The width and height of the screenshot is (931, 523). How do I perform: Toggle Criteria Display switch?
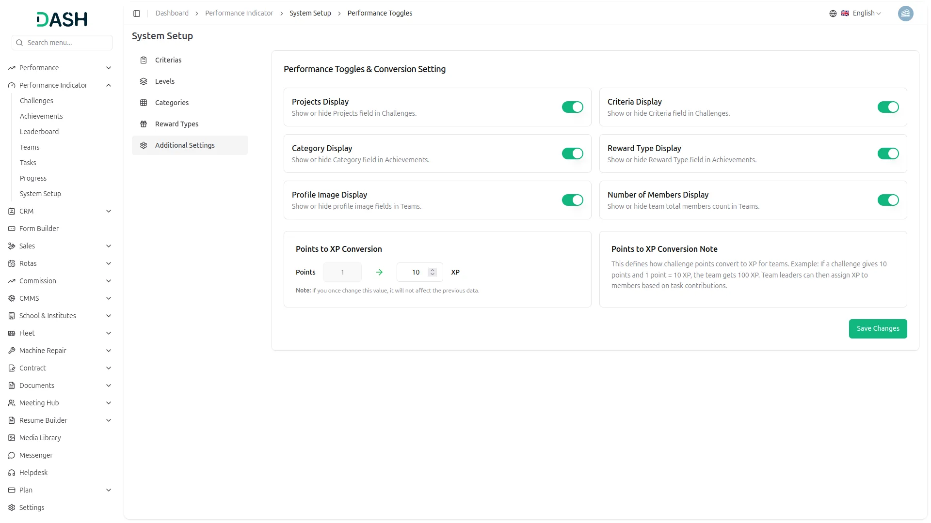[888, 107]
